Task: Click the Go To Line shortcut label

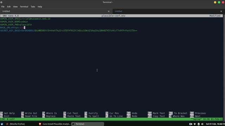Action: [x=116, y=116]
